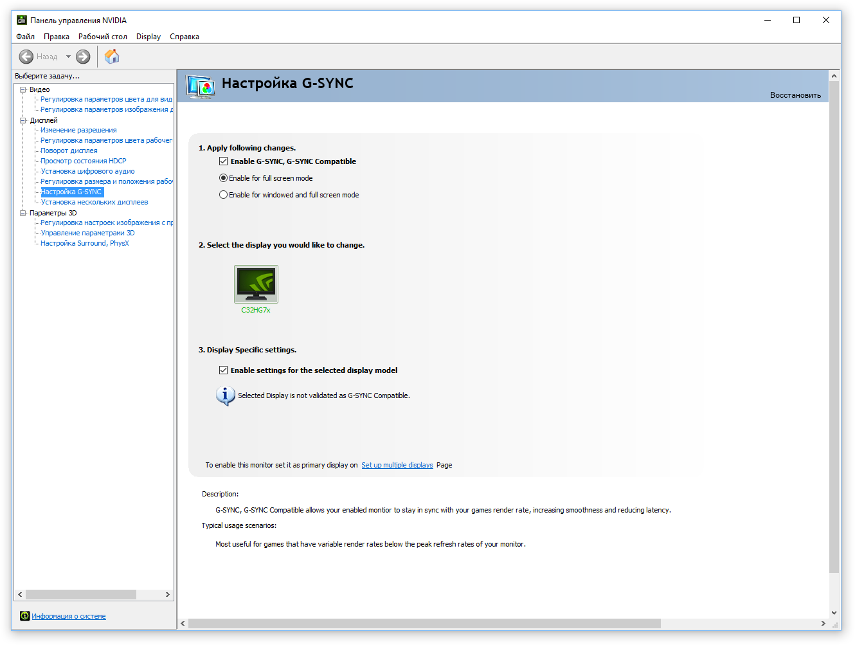Open Управление параметрами 3D task

(88, 233)
